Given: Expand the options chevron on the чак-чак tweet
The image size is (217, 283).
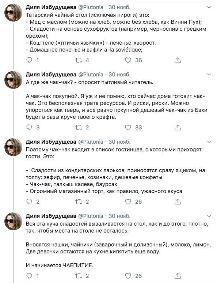Looking at the screenshot, I should click(209, 75).
